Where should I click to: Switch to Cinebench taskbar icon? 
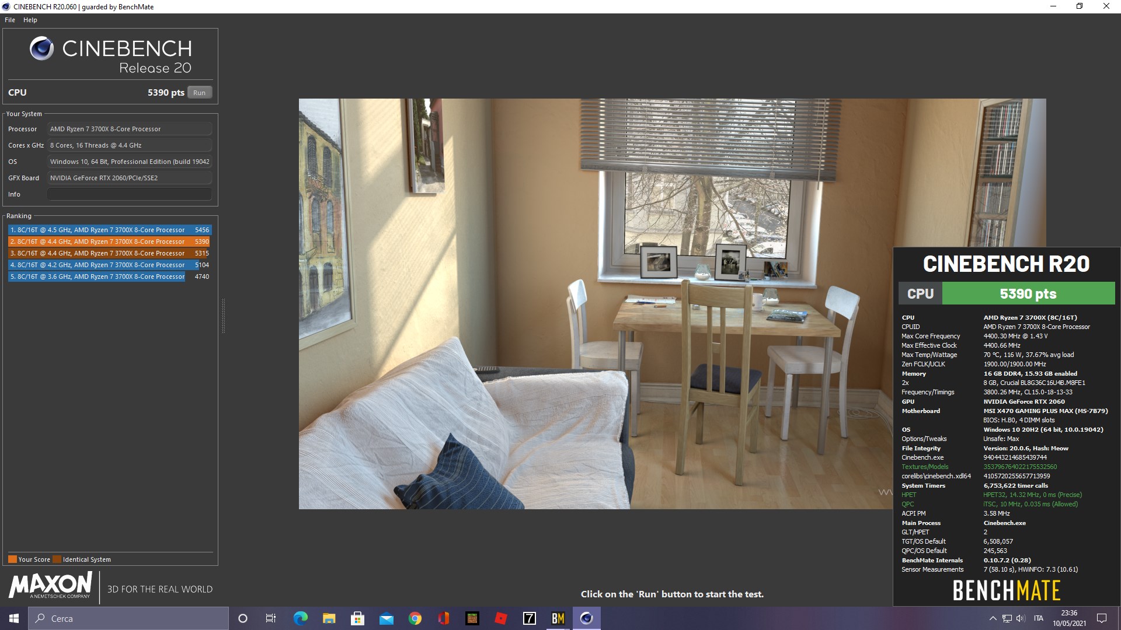[x=586, y=618]
